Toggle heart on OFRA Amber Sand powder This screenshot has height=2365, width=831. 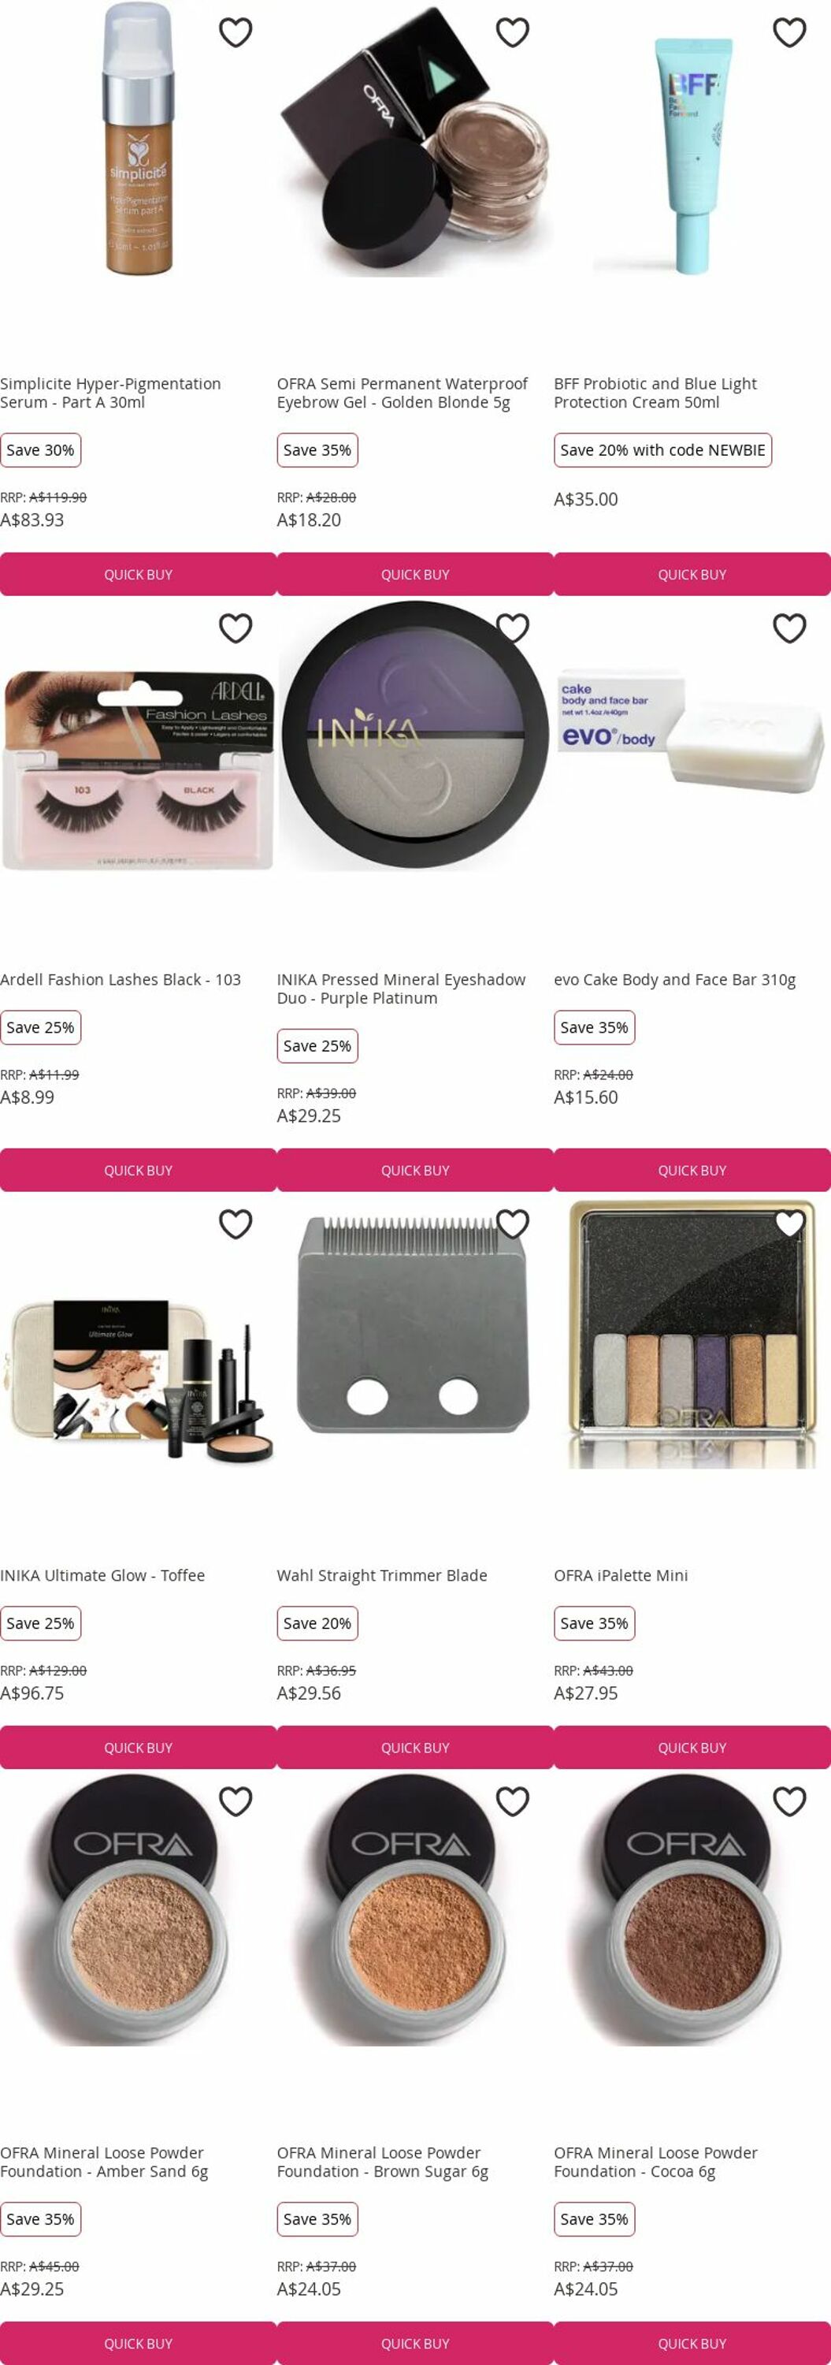[x=236, y=1801]
